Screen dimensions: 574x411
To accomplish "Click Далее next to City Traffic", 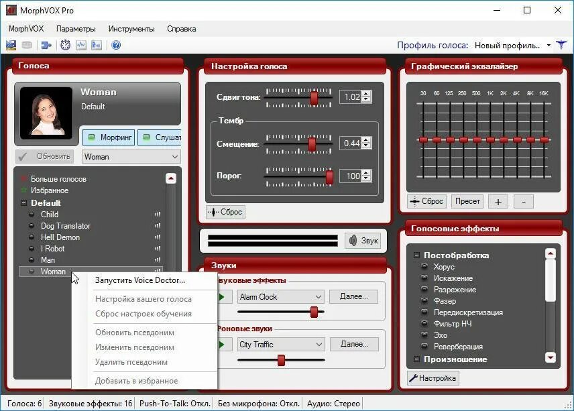I will [354, 344].
